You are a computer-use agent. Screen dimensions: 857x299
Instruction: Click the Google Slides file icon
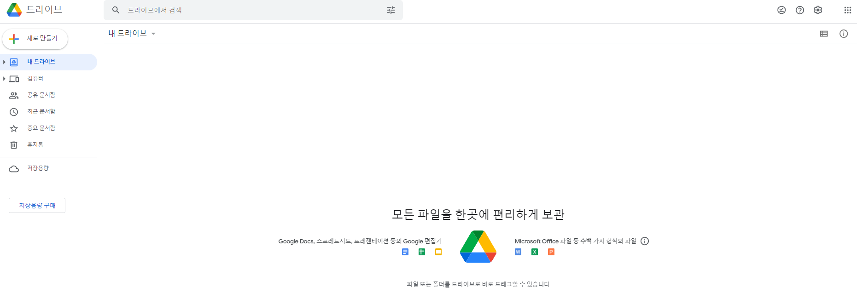(x=438, y=252)
